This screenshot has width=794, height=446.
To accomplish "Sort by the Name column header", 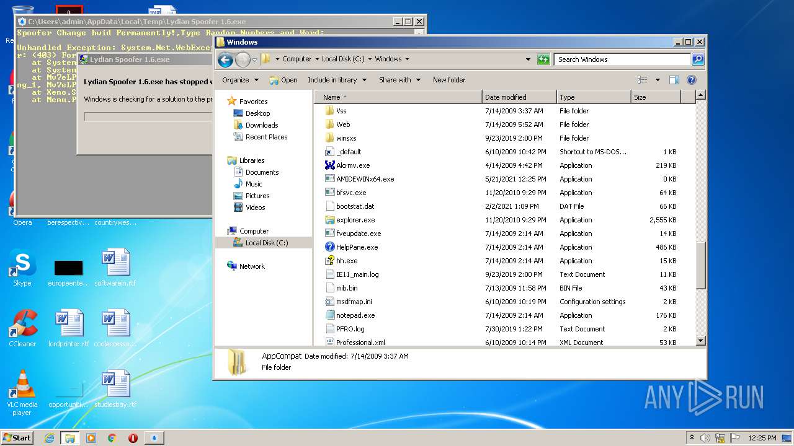I will [398, 97].
